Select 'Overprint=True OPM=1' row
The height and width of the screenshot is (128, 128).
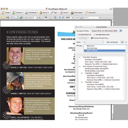coord(101,64)
